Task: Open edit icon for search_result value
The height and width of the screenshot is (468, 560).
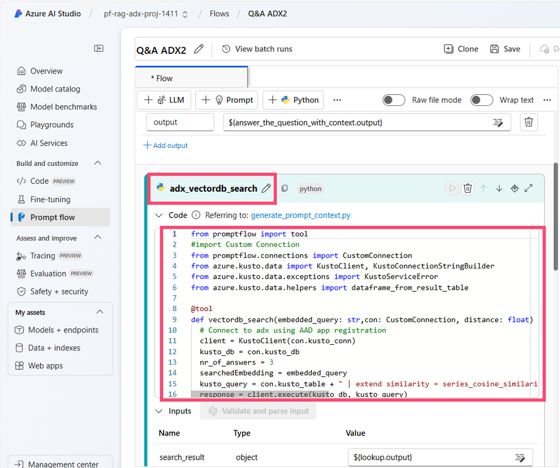Action: tap(520, 457)
